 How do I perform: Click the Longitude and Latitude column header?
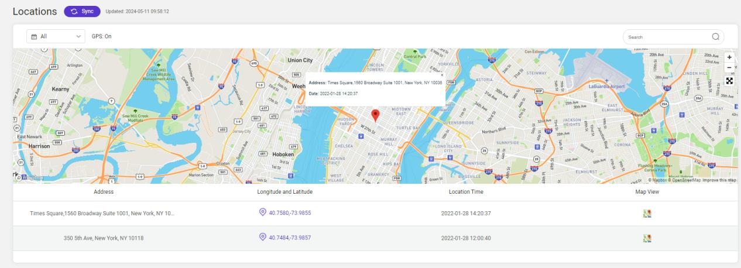click(285, 191)
